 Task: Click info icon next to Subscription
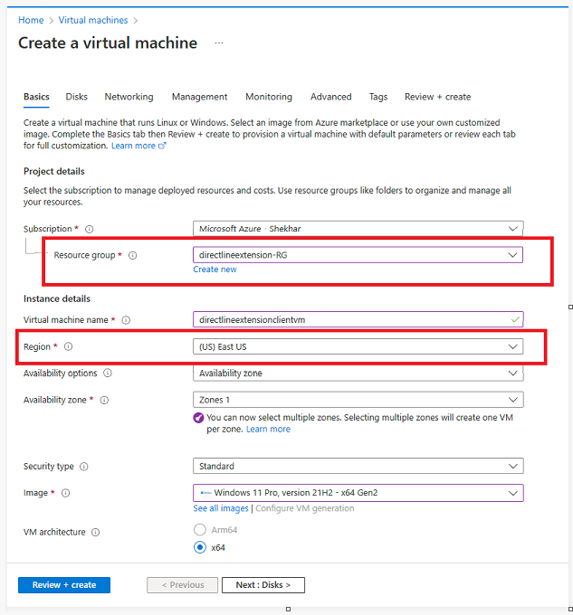89,229
